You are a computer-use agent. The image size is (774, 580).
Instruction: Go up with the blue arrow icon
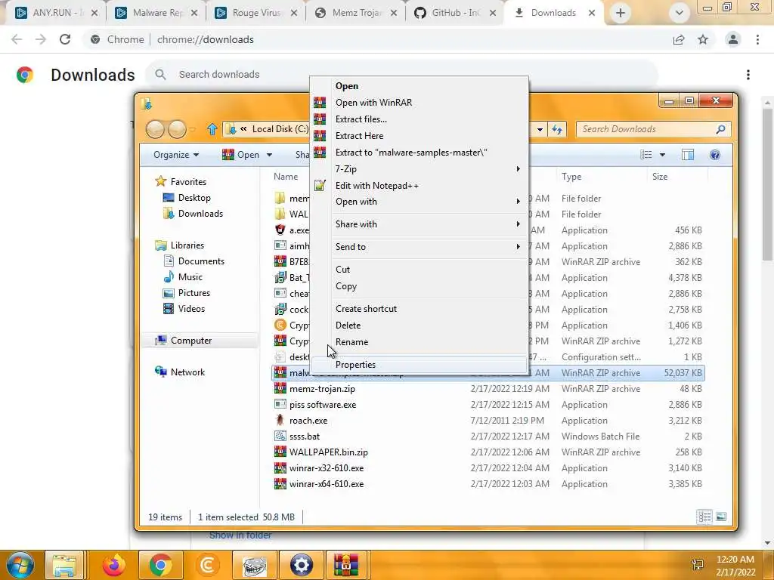pos(212,129)
